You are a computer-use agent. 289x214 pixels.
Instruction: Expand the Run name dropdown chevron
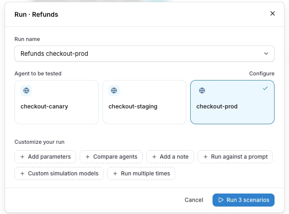click(266, 53)
